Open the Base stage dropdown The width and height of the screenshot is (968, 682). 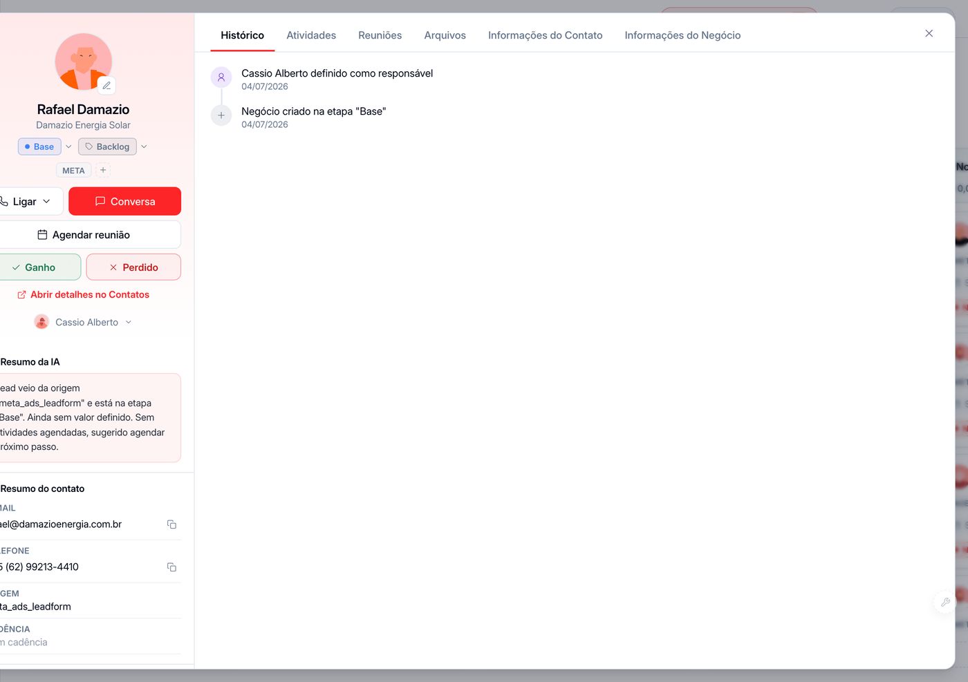click(x=68, y=146)
